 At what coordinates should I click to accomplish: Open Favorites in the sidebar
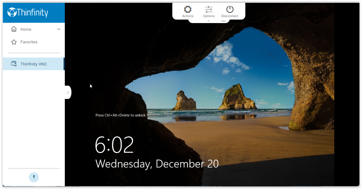point(34,42)
